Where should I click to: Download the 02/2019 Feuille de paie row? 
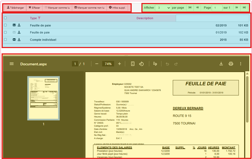[19, 25]
